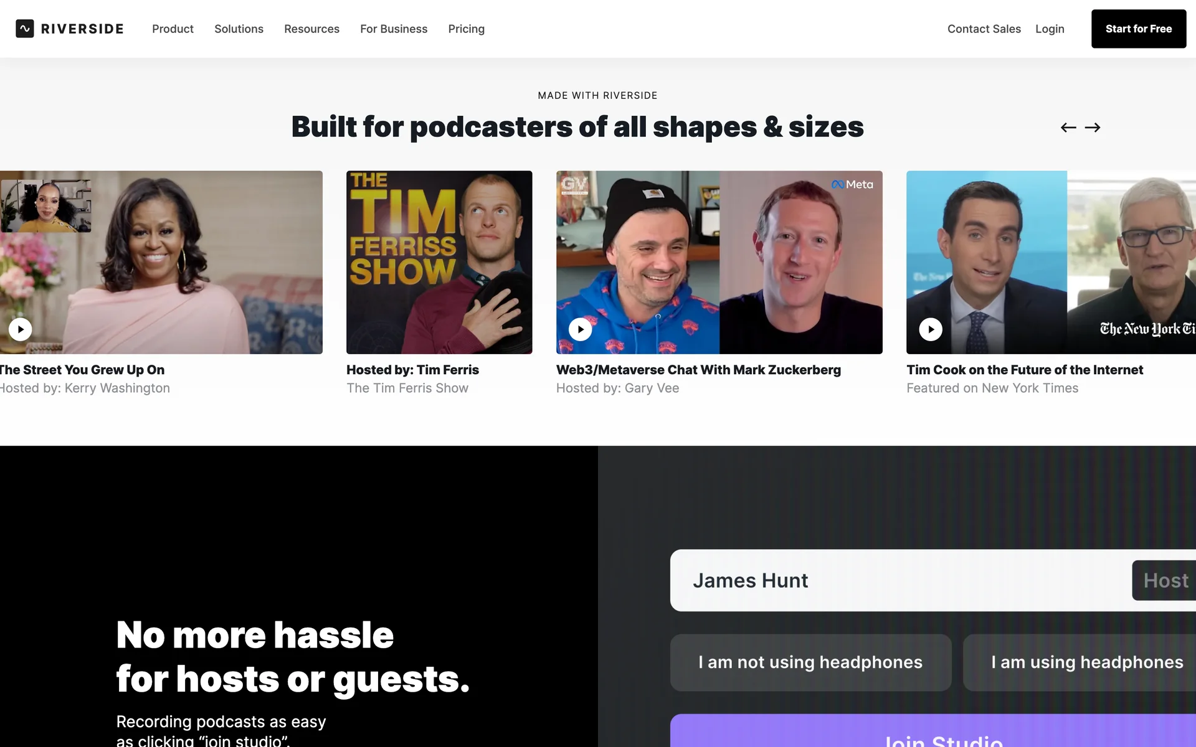
Task: Open the Pricing page
Action: tap(466, 29)
